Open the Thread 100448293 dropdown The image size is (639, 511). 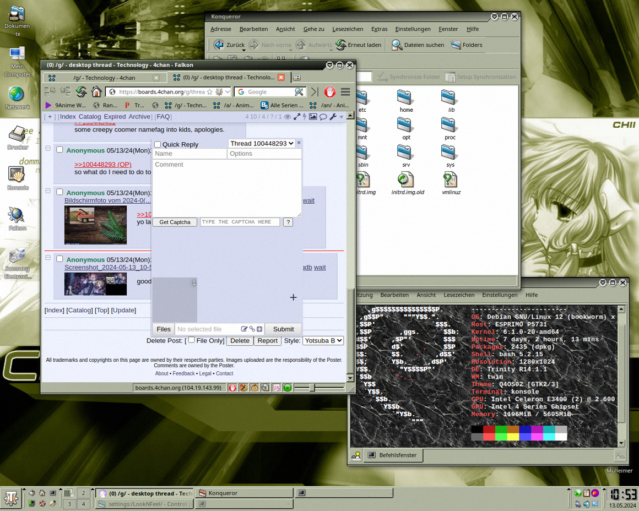tap(261, 143)
